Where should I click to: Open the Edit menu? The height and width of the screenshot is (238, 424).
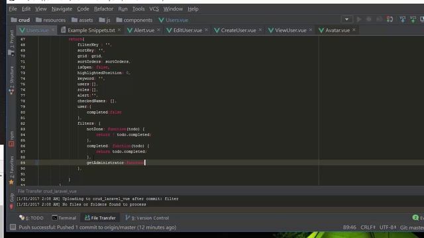pyautogui.click(x=26, y=9)
